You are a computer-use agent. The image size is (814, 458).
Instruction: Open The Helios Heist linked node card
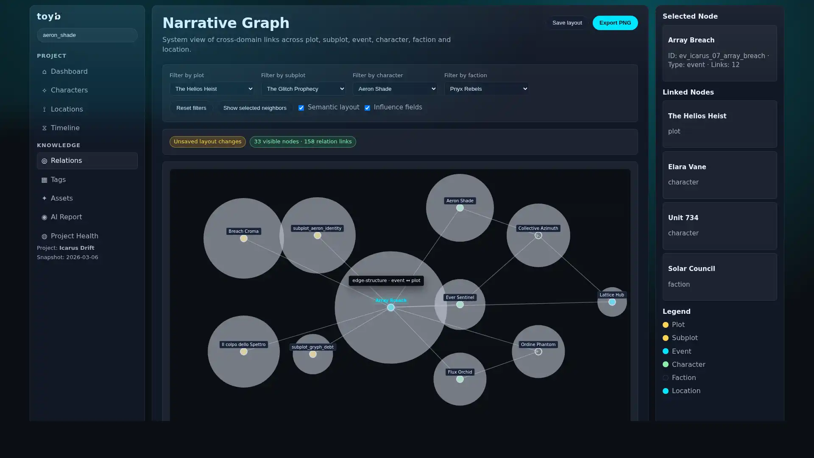tap(719, 124)
